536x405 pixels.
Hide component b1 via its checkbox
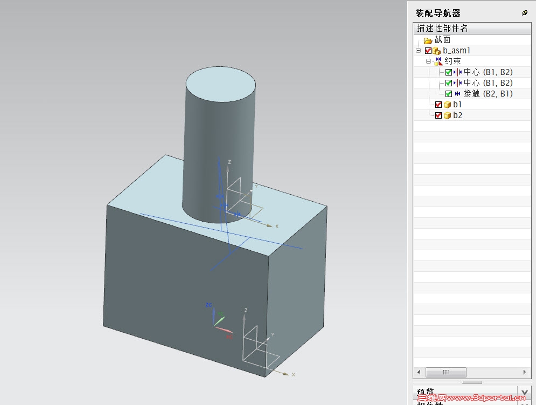tap(438, 105)
